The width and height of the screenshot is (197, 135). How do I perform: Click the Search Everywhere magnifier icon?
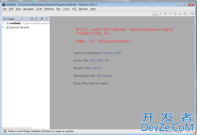(x=192, y=14)
